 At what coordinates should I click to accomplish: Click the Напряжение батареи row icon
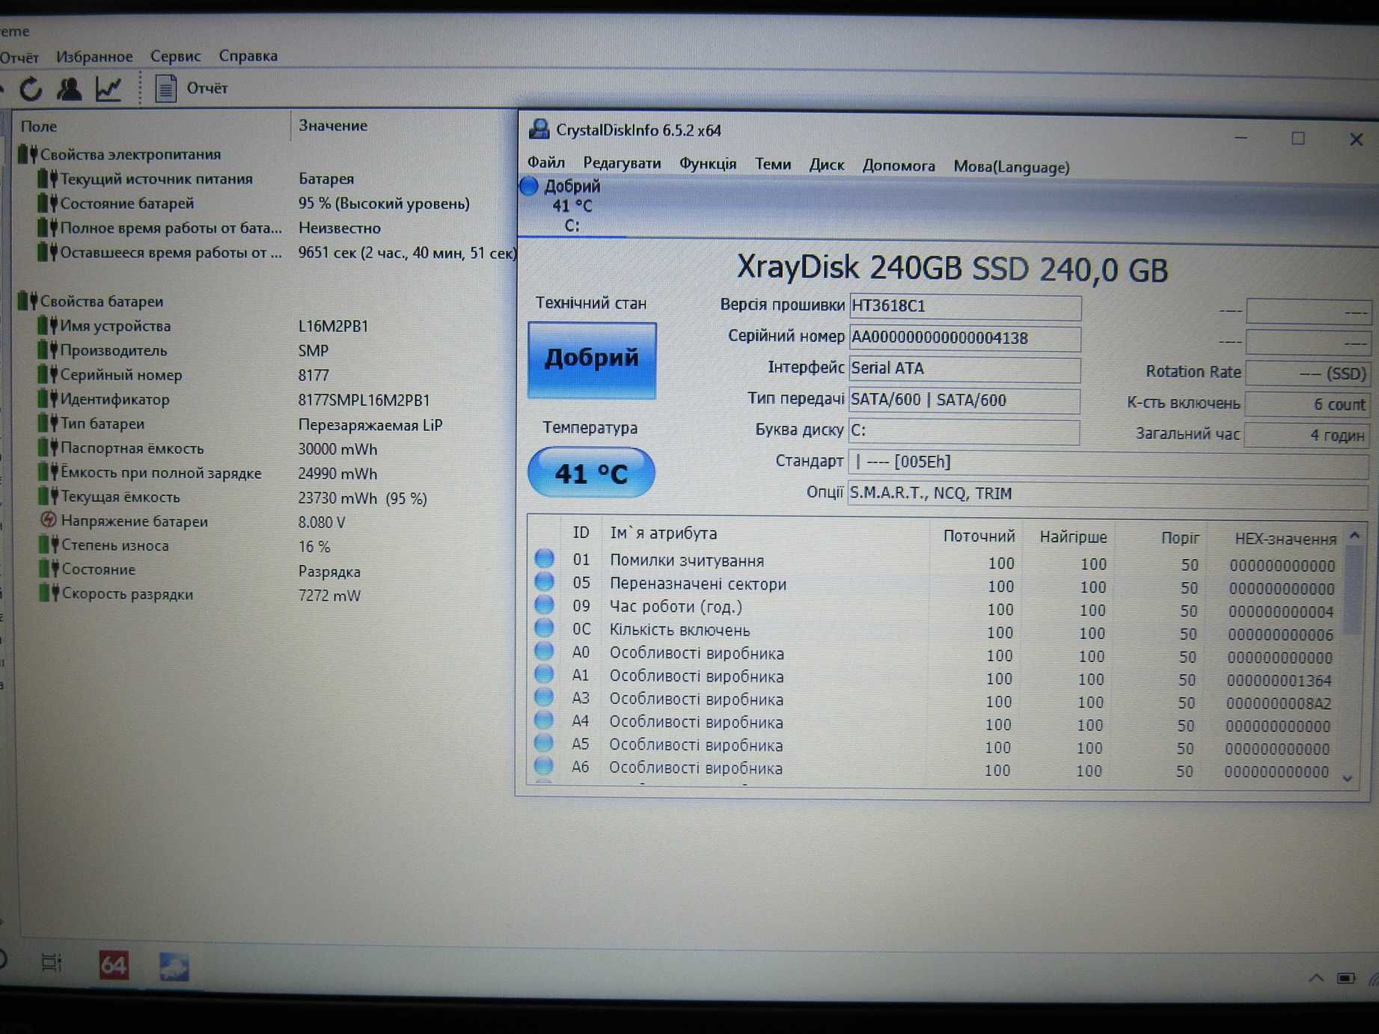pos(48,520)
